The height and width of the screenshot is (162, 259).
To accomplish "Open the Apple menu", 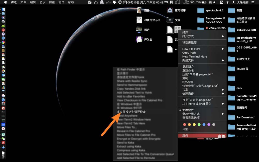I will pyautogui.click(x=6, y=2).
